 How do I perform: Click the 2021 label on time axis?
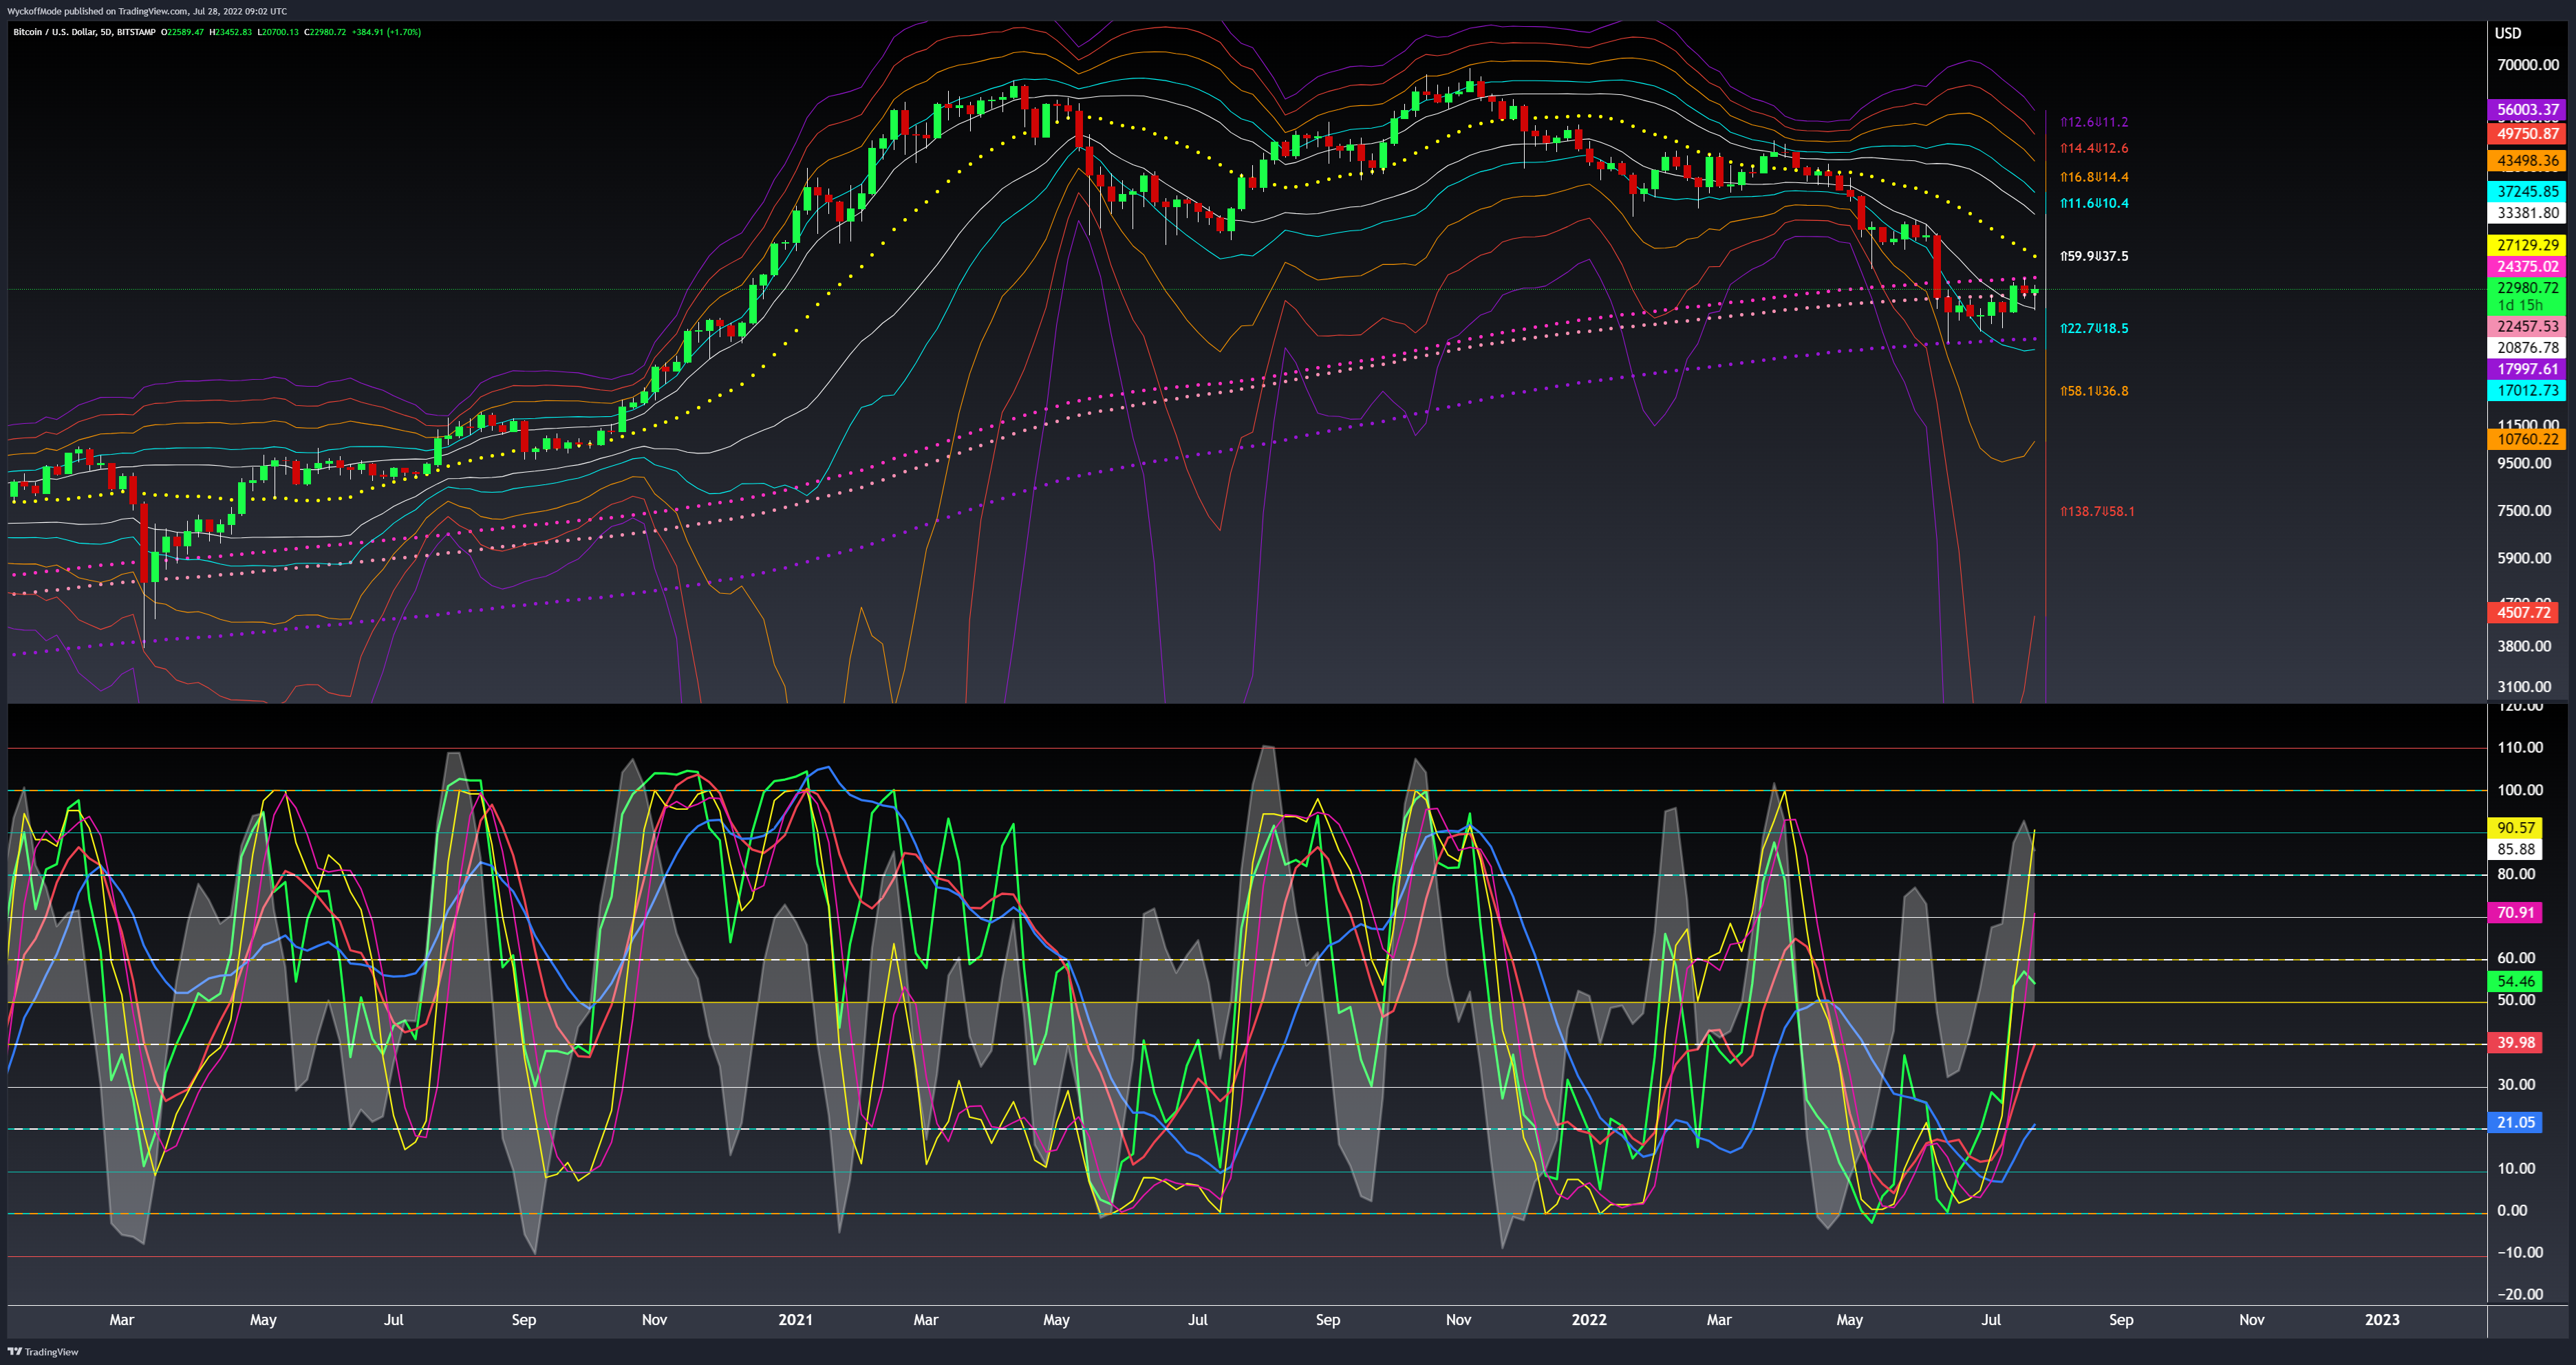[796, 1320]
